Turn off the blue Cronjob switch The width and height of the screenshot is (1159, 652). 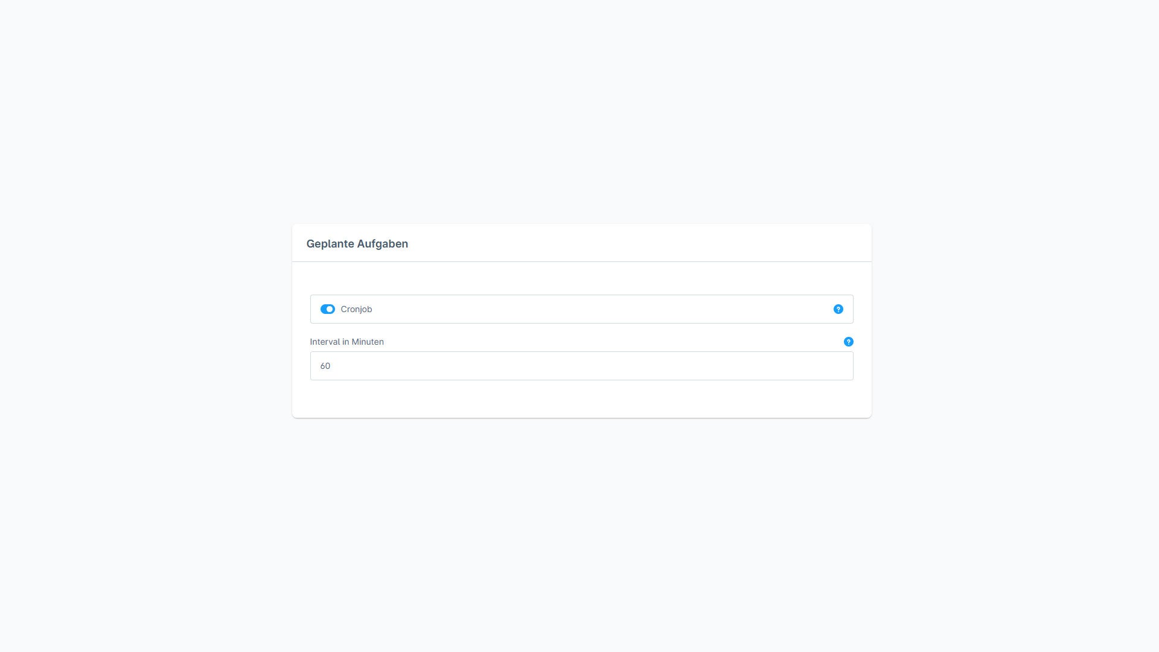tap(327, 309)
